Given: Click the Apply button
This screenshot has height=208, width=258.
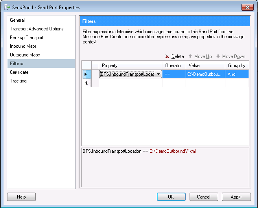Looking at the screenshot, I should point(236,197).
